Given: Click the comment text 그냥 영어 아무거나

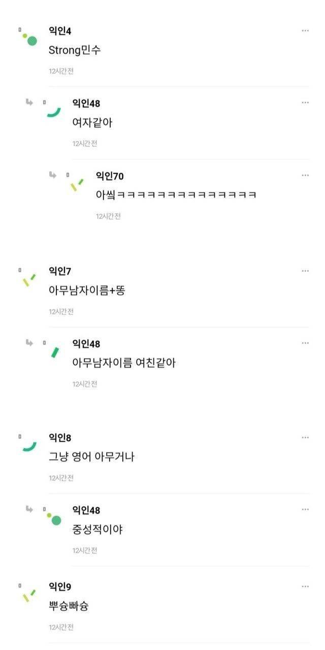Looking at the screenshot, I should [91, 457].
